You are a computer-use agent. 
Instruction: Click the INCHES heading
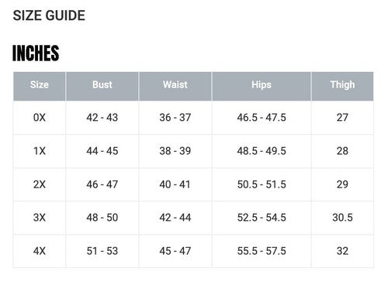tap(36, 53)
